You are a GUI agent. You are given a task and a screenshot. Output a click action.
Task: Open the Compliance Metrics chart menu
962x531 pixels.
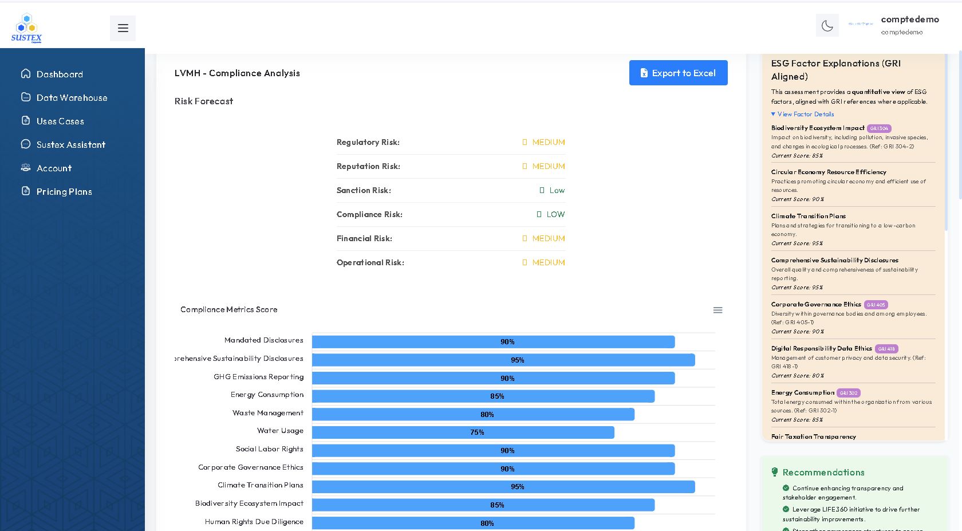coord(717,310)
